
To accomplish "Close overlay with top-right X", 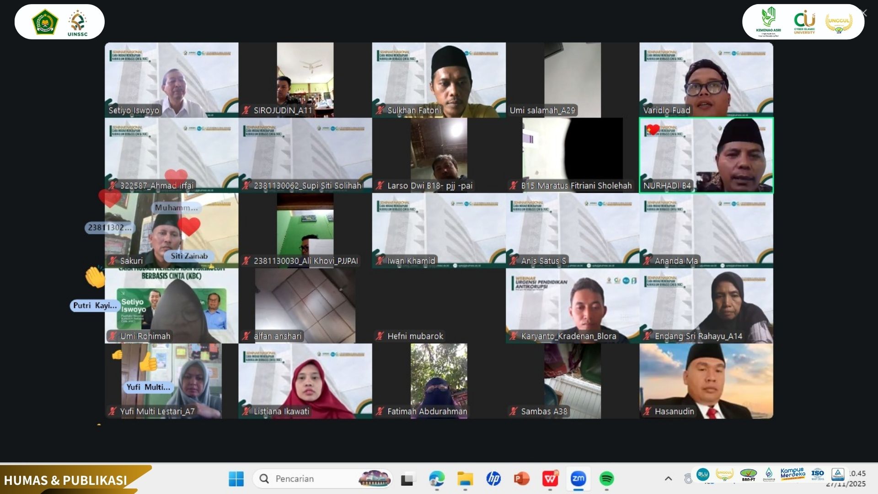I will coord(863,13).
